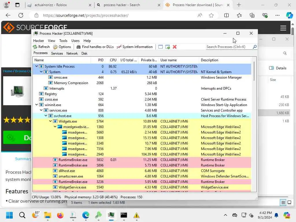The height and width of the screenshot is (222, 296).
Task: Sort by the Name column header
Action: coord(62,60)
